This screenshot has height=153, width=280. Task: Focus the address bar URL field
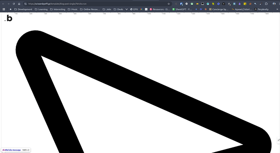[x=97, y=4]
